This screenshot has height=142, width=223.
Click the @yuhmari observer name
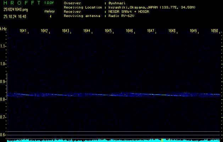coord(118,3)
